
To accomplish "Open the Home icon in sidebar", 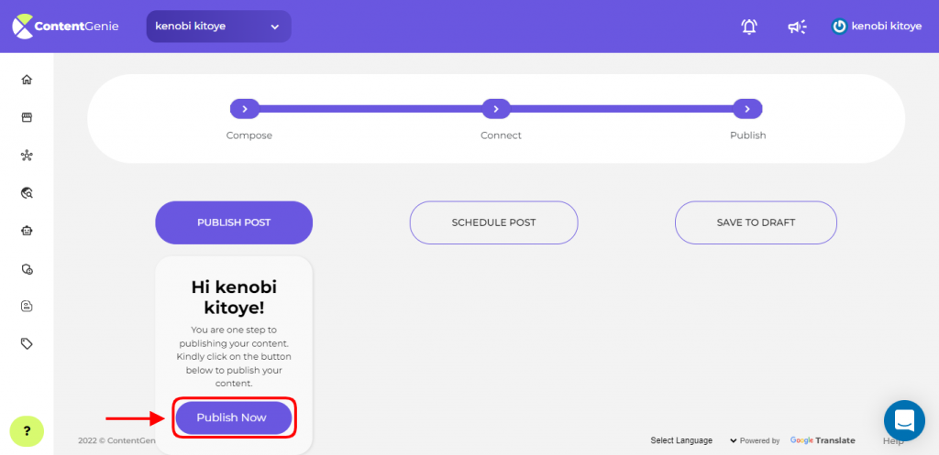I will (27, 80).
